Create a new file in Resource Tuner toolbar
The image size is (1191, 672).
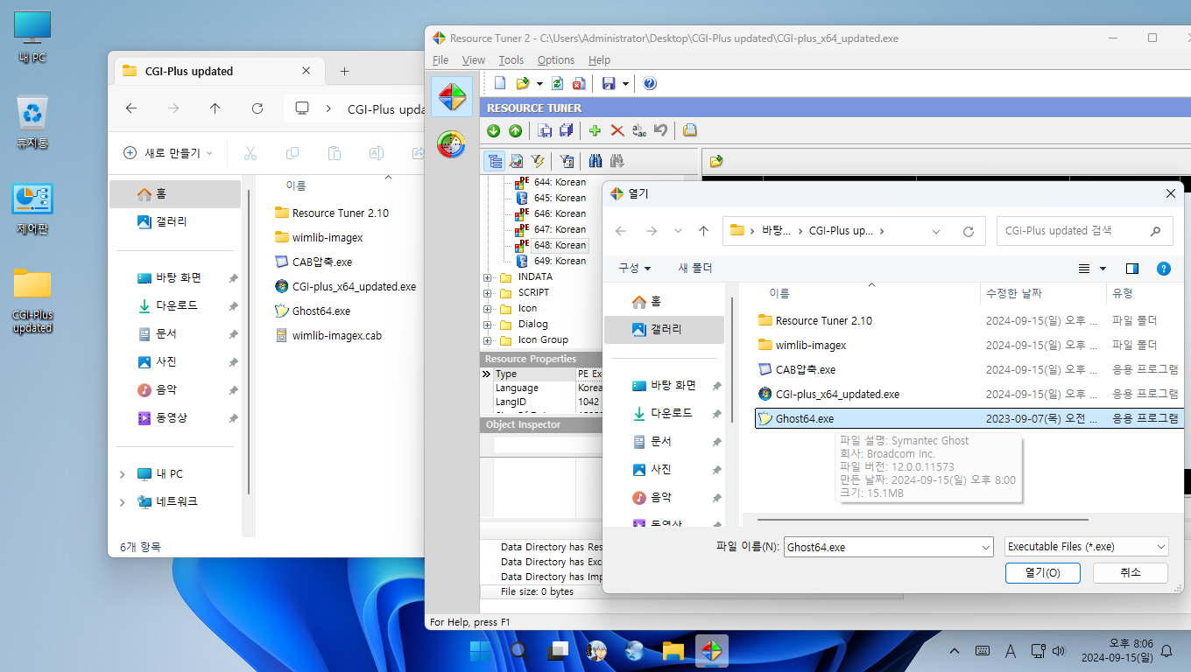coord(500,83)
